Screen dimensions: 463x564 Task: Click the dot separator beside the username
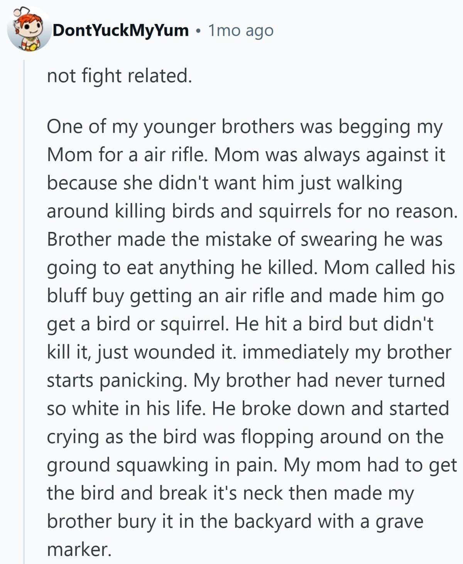coord(198,30)
